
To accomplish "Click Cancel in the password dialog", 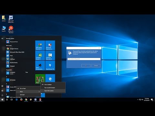I will pos(96,66).
